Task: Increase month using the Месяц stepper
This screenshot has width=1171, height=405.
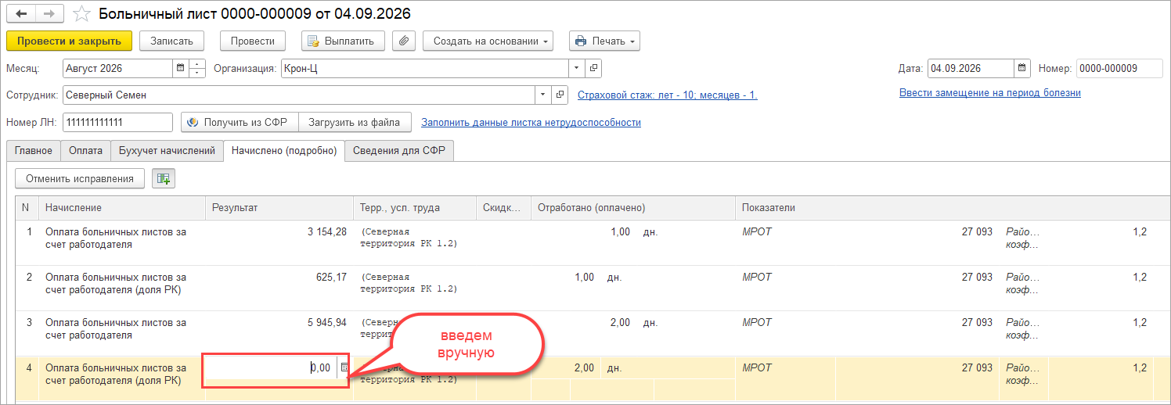Action: (197, 64)
